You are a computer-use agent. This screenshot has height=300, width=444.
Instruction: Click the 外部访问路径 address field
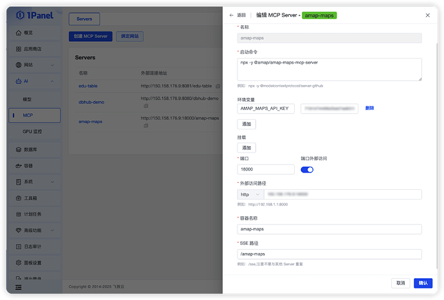click(342, 194)
